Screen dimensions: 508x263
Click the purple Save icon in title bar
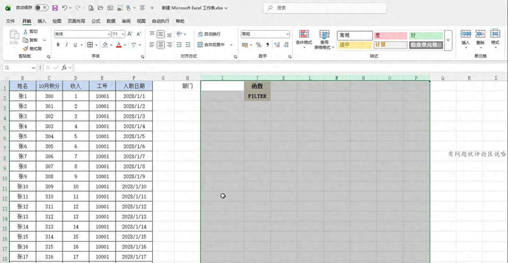55,8
